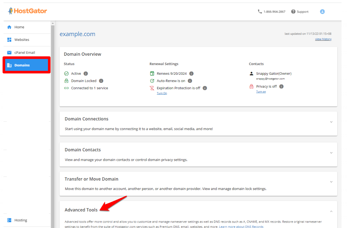
Task: Click the info icon next to Privacy is off
Action: pyautogui.click(x=281, y=86)
